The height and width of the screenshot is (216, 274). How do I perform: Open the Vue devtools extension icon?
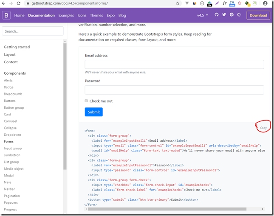187,3
